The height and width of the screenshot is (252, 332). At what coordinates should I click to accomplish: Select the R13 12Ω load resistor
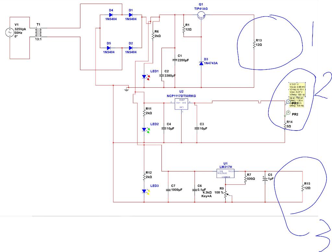point(254,44)
